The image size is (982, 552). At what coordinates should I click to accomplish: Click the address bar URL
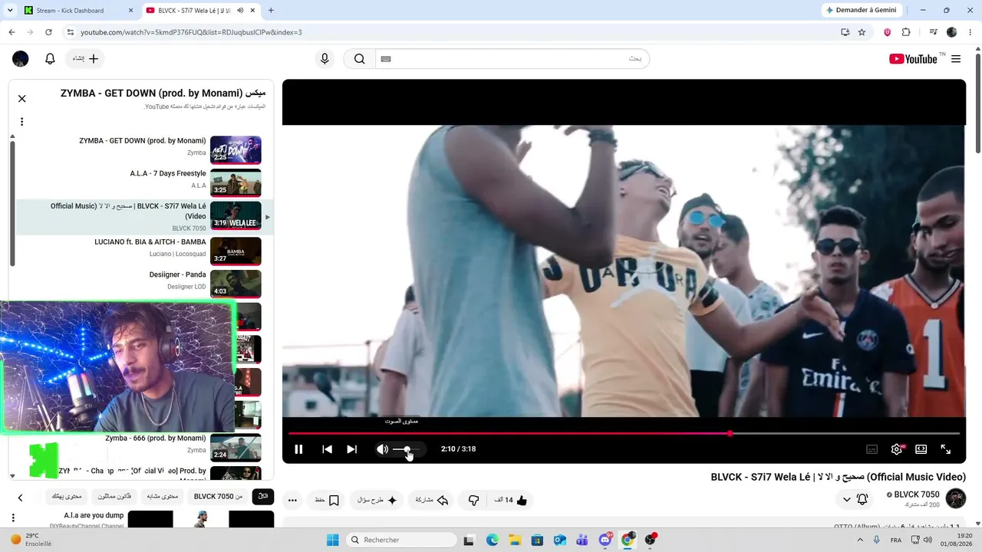tap(191, 32)
